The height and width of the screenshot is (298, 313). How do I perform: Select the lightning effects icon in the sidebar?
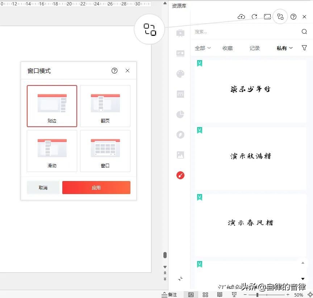pyautogui.click(x=180, y=134)
